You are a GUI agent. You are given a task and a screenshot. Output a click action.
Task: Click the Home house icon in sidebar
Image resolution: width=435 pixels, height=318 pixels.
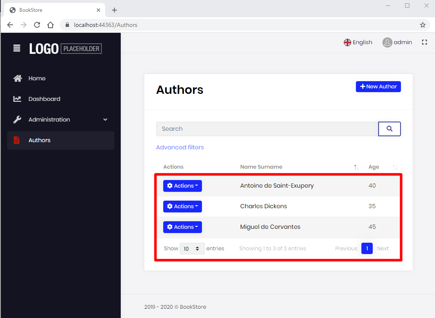pos(18,78)
